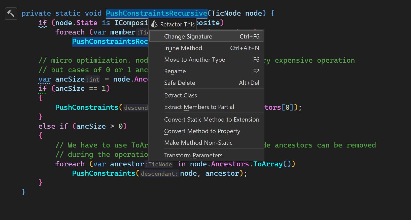Click the hammer quick-actions icon
The image size is (411, 220).
coord(11,13)
